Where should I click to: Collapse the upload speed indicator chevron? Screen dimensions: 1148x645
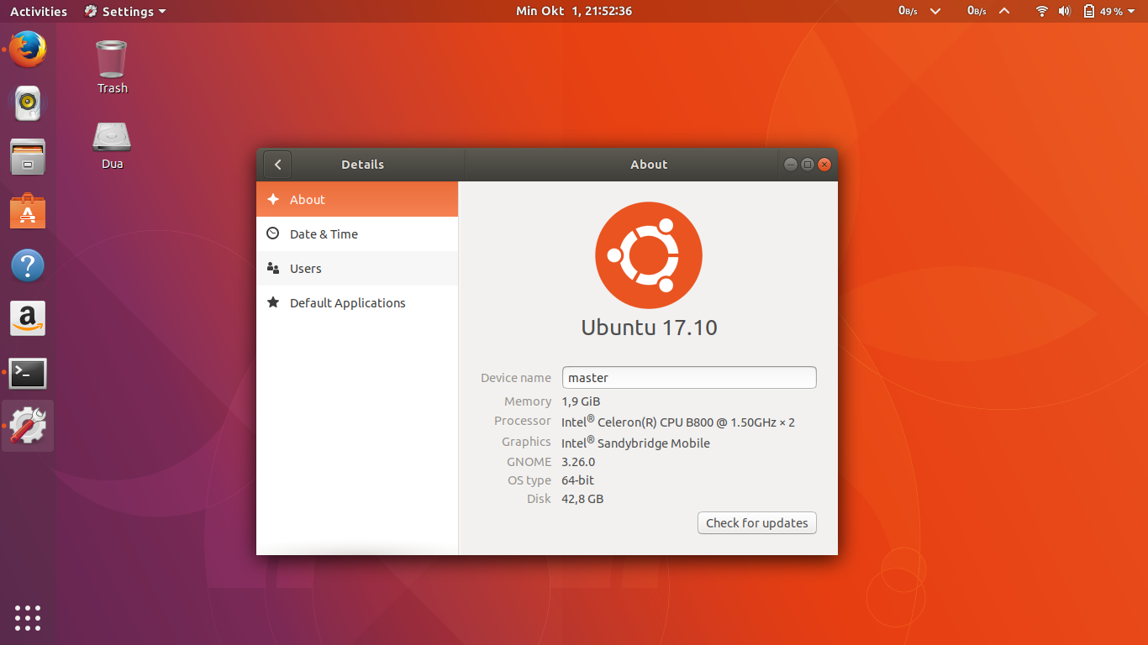click(x=1004, y=11)
